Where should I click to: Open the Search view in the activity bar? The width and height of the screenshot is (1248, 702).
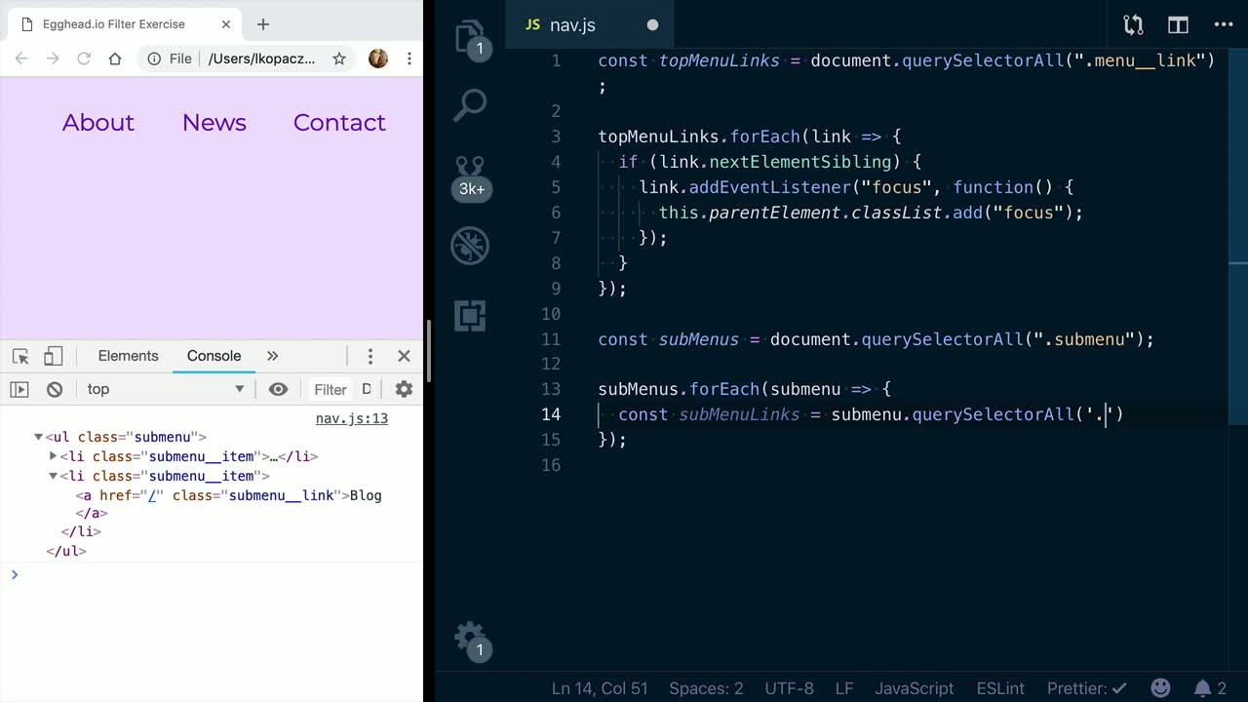click(x=470, y=105)
